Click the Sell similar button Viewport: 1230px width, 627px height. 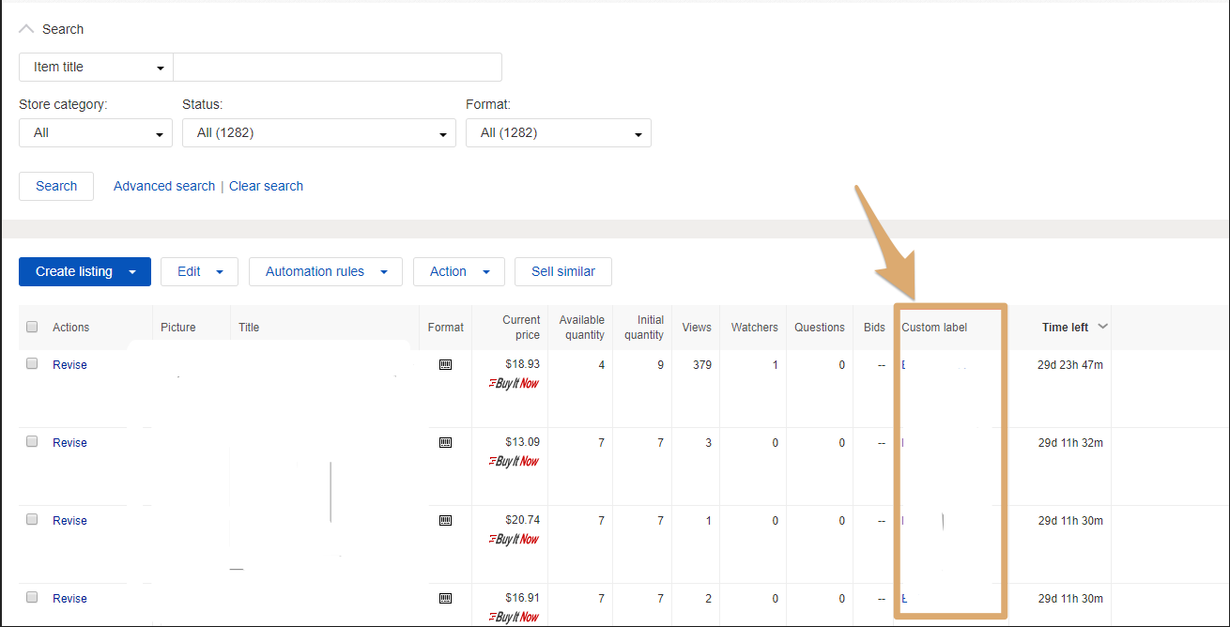563,271
